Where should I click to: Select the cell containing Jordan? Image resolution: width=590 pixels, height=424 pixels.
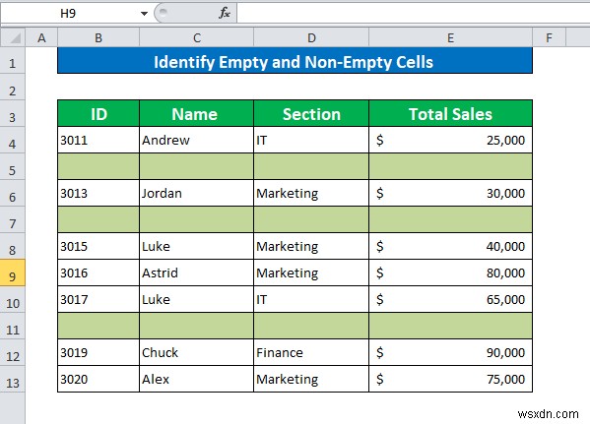pos(196,193)
